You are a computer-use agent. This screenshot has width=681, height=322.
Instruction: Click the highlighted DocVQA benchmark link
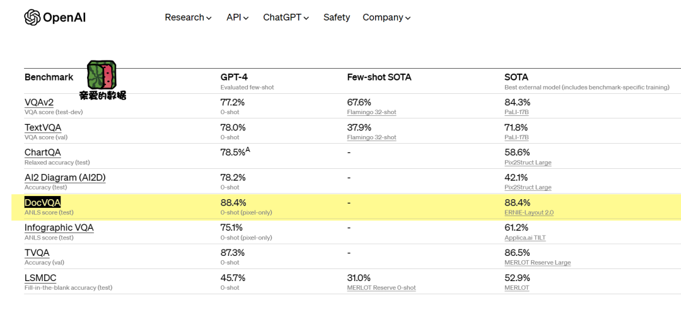click(42, 202)
